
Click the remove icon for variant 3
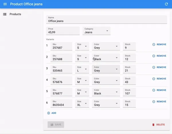click(x=154, y=67)
